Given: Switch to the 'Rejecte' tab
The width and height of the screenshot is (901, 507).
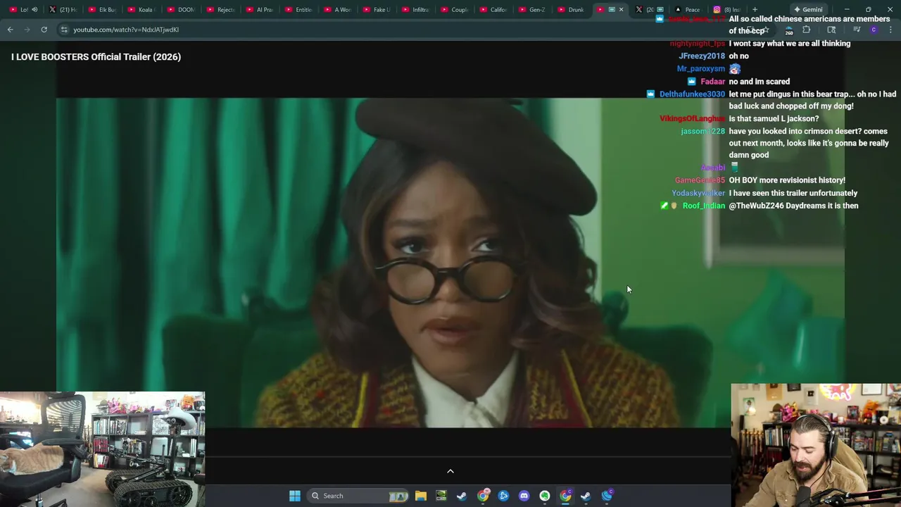Looking at the screenshot, I should pyautogui.click(x=220, y=10).
